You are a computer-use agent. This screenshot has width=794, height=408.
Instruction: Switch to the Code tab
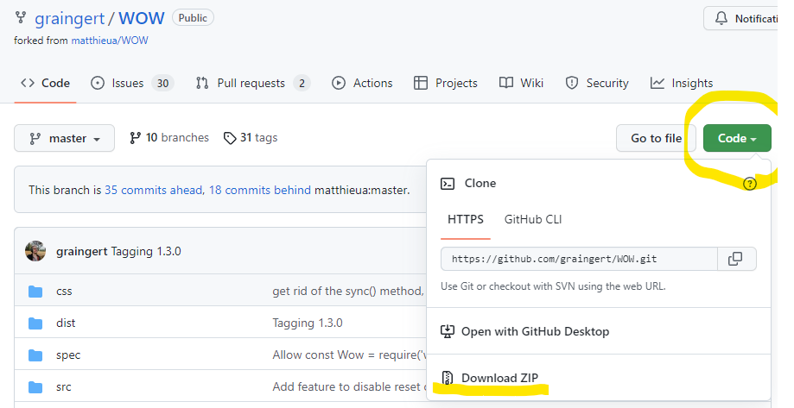(x=45, y=83)
